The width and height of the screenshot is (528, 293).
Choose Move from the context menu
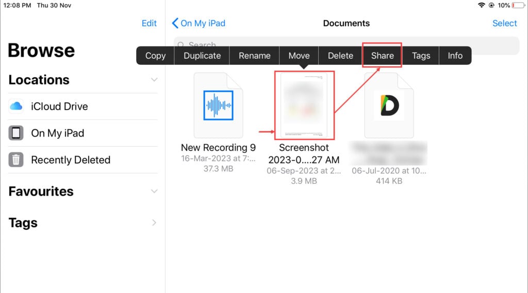pos(299,56)
